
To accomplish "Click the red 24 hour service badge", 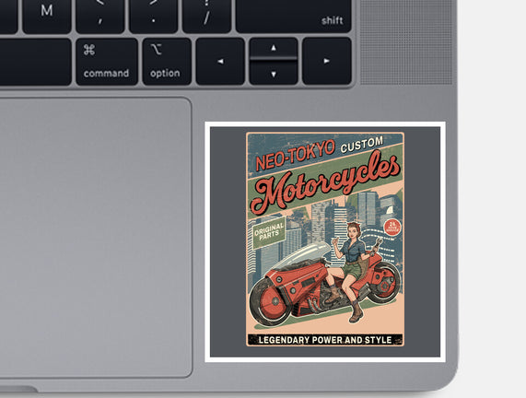I will [x=392, y=228].
